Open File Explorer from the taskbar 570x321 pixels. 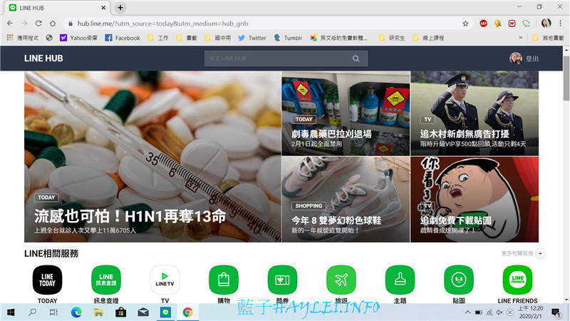98,312
